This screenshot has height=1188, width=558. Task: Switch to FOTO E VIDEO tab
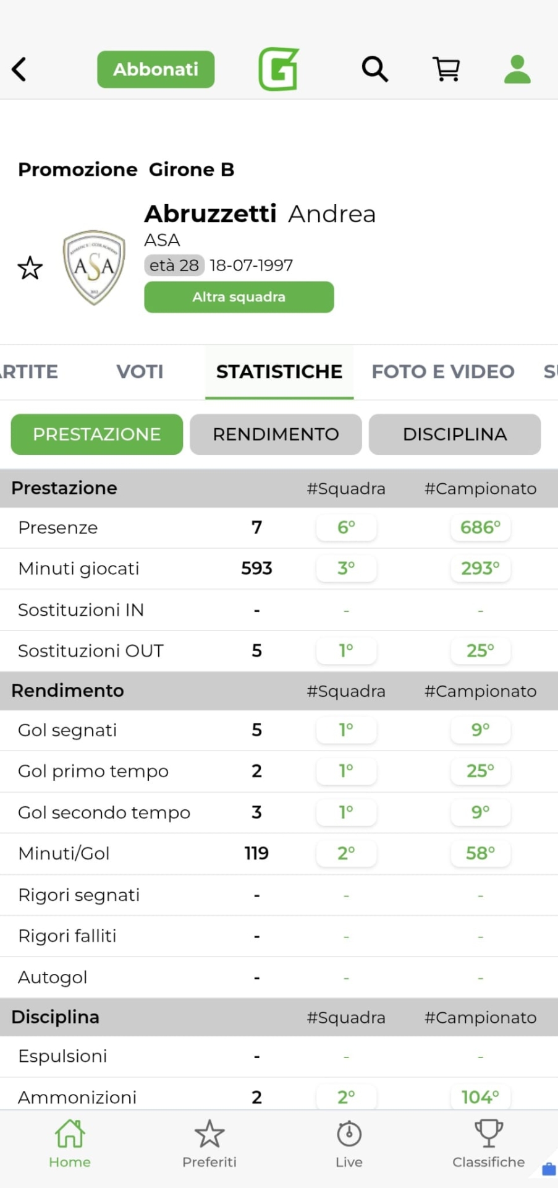[442, 371]
